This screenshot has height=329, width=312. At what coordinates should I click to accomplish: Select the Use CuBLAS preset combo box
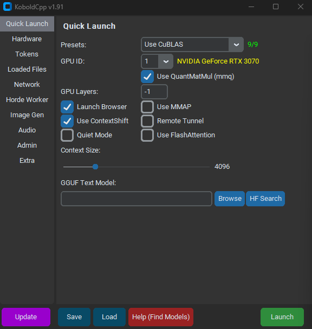pos(192,45)
